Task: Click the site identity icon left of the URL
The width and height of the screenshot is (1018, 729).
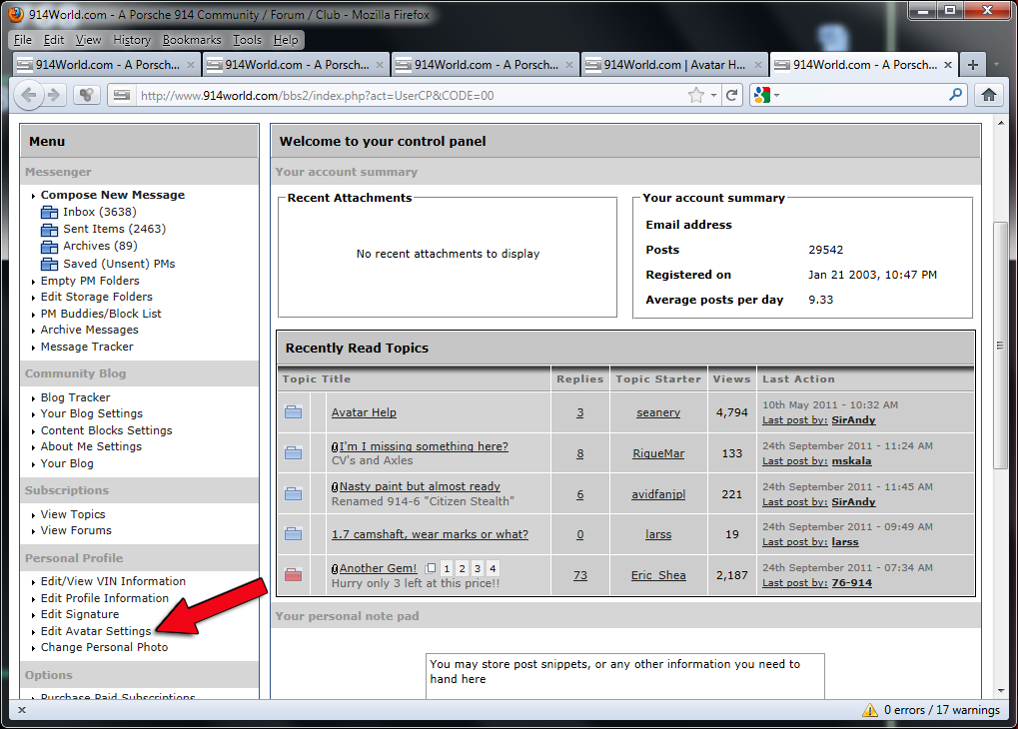Action: pos(122,96)
